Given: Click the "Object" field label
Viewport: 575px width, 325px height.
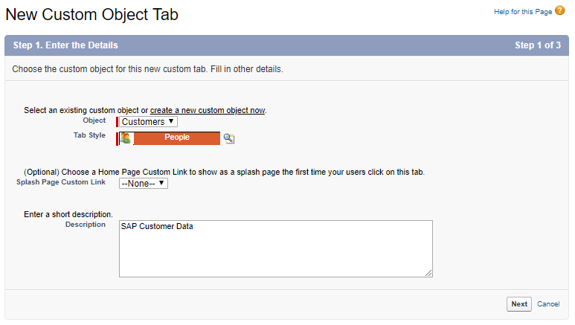Looking at the screenshot, I should pyautogui.click(x=94, y=120).
